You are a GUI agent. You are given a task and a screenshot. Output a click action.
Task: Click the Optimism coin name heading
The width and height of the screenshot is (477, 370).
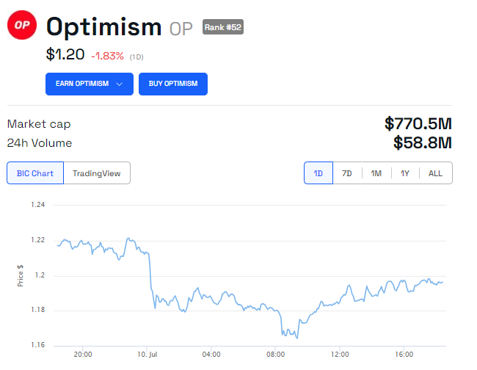[x=103, y=28]
